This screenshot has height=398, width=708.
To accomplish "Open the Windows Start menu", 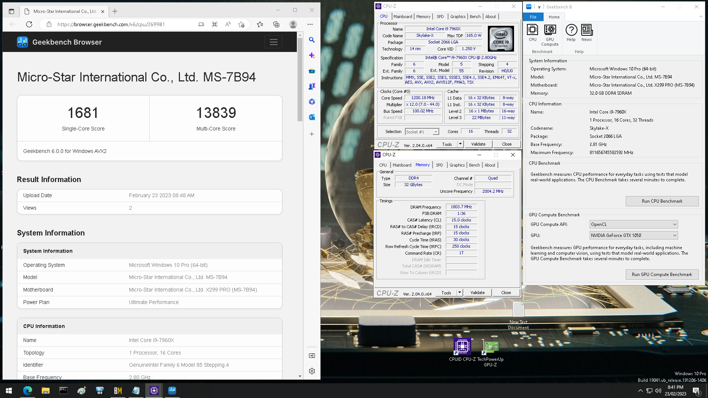I will coord(9,391).
